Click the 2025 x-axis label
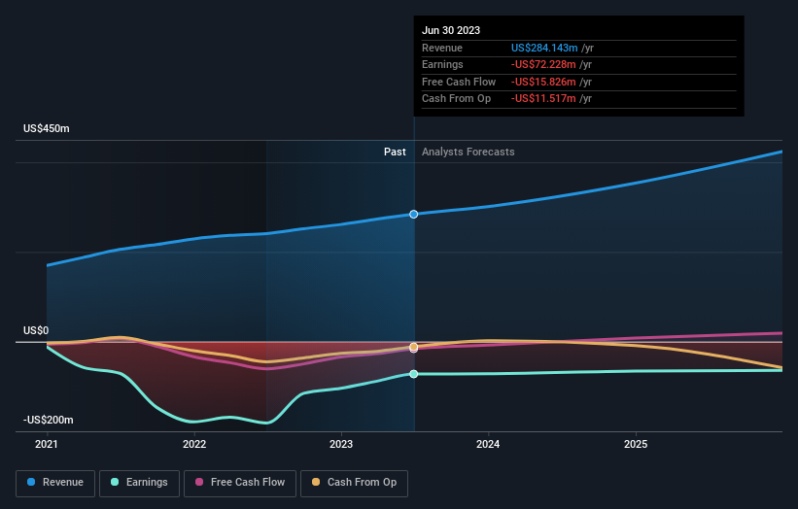This screenshot has width=798, height=509. (636, 445)
